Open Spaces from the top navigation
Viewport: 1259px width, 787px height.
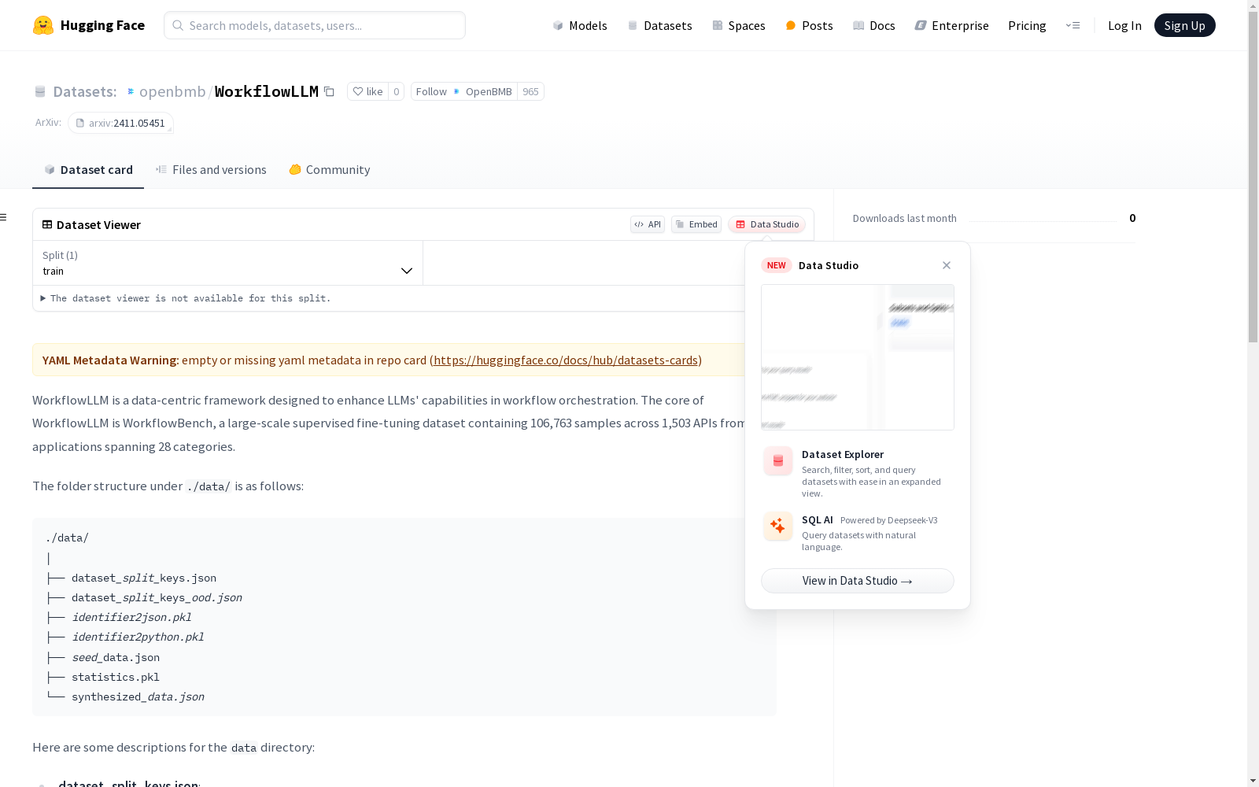738,25
